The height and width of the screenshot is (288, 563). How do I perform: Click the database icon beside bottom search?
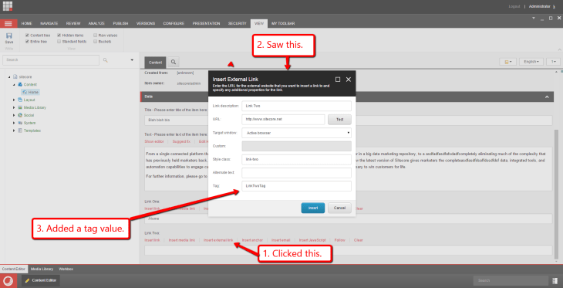(555, 280)
